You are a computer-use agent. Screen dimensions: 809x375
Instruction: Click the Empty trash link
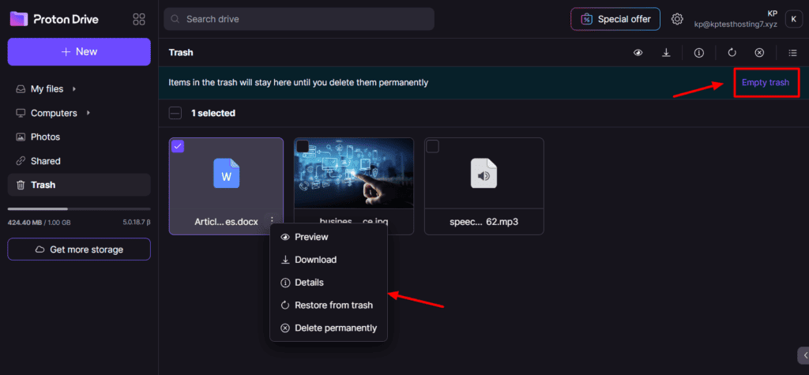(x=765, y=82)
